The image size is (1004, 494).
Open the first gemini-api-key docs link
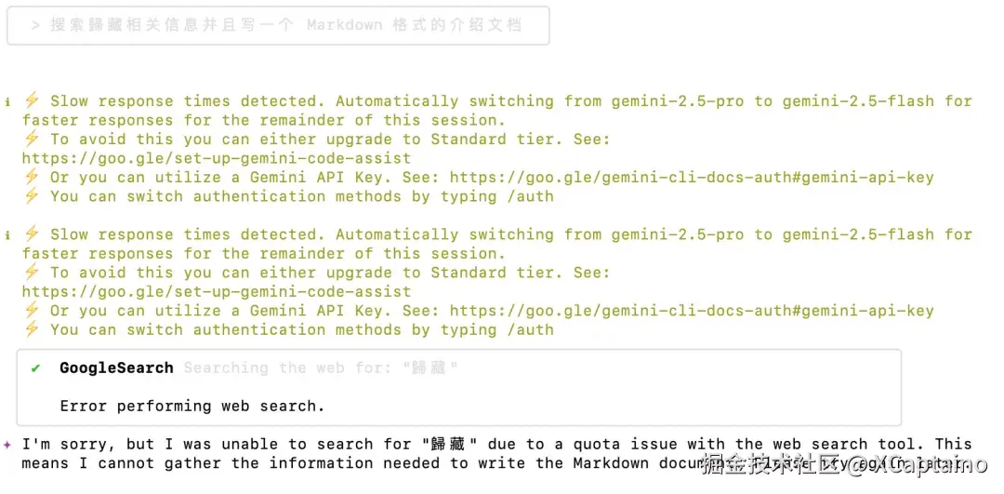[x=692, y=177]
